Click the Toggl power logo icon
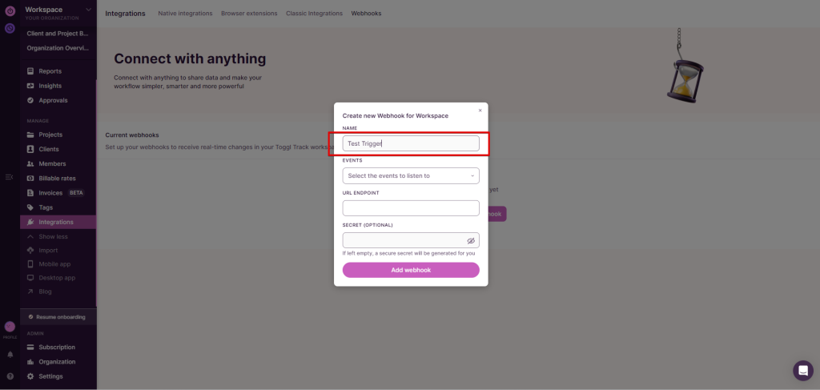Image resolution: width=820 pixels, height=390 pixels. (x=10, y=10)
